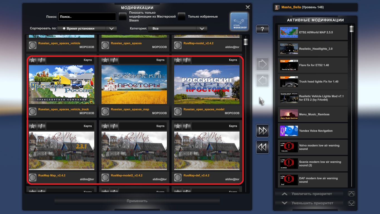Toggle round selector for RusMap-model2_v2.4.2

click(x=105, y=177)
